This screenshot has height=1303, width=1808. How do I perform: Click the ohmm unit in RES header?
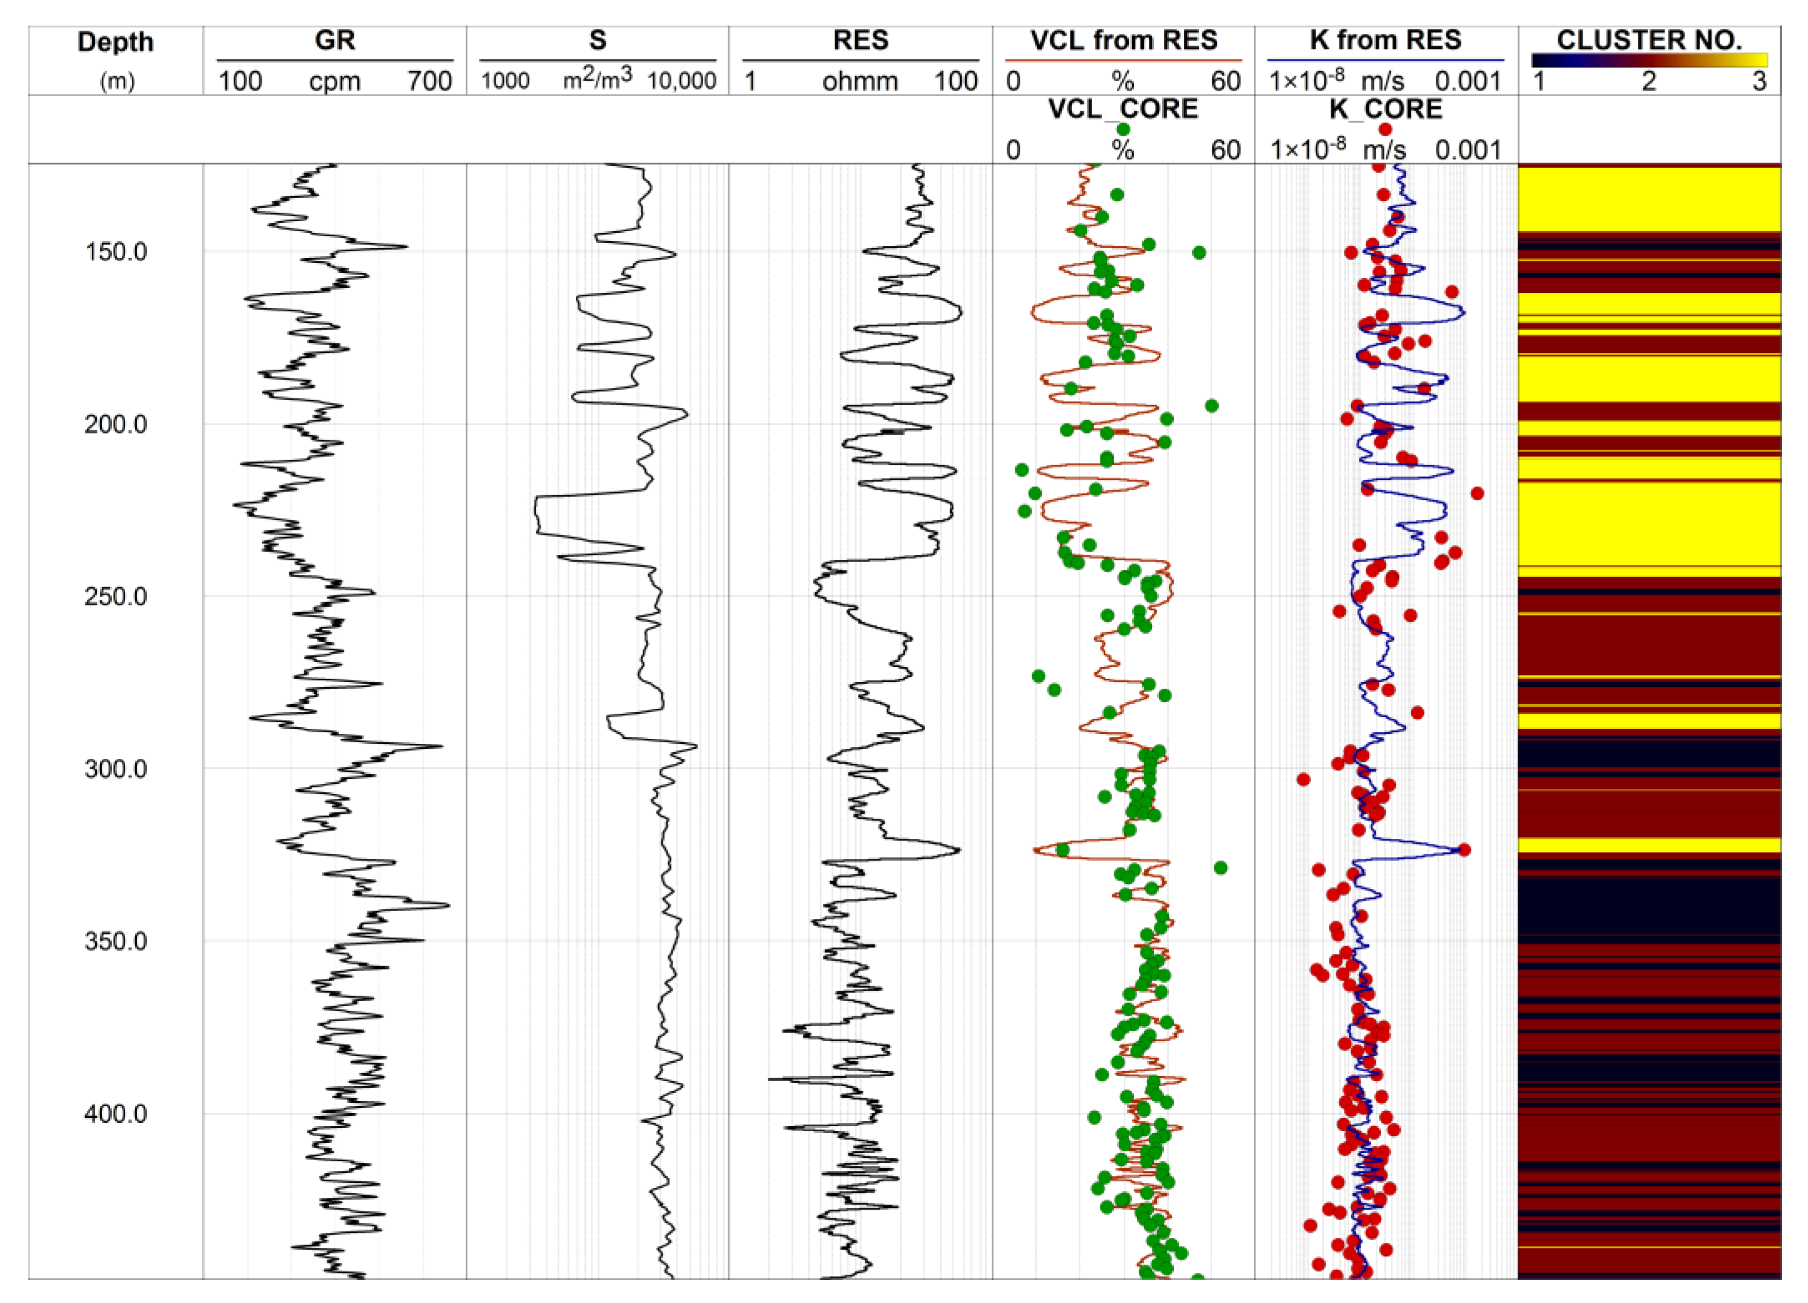point(860,81)
